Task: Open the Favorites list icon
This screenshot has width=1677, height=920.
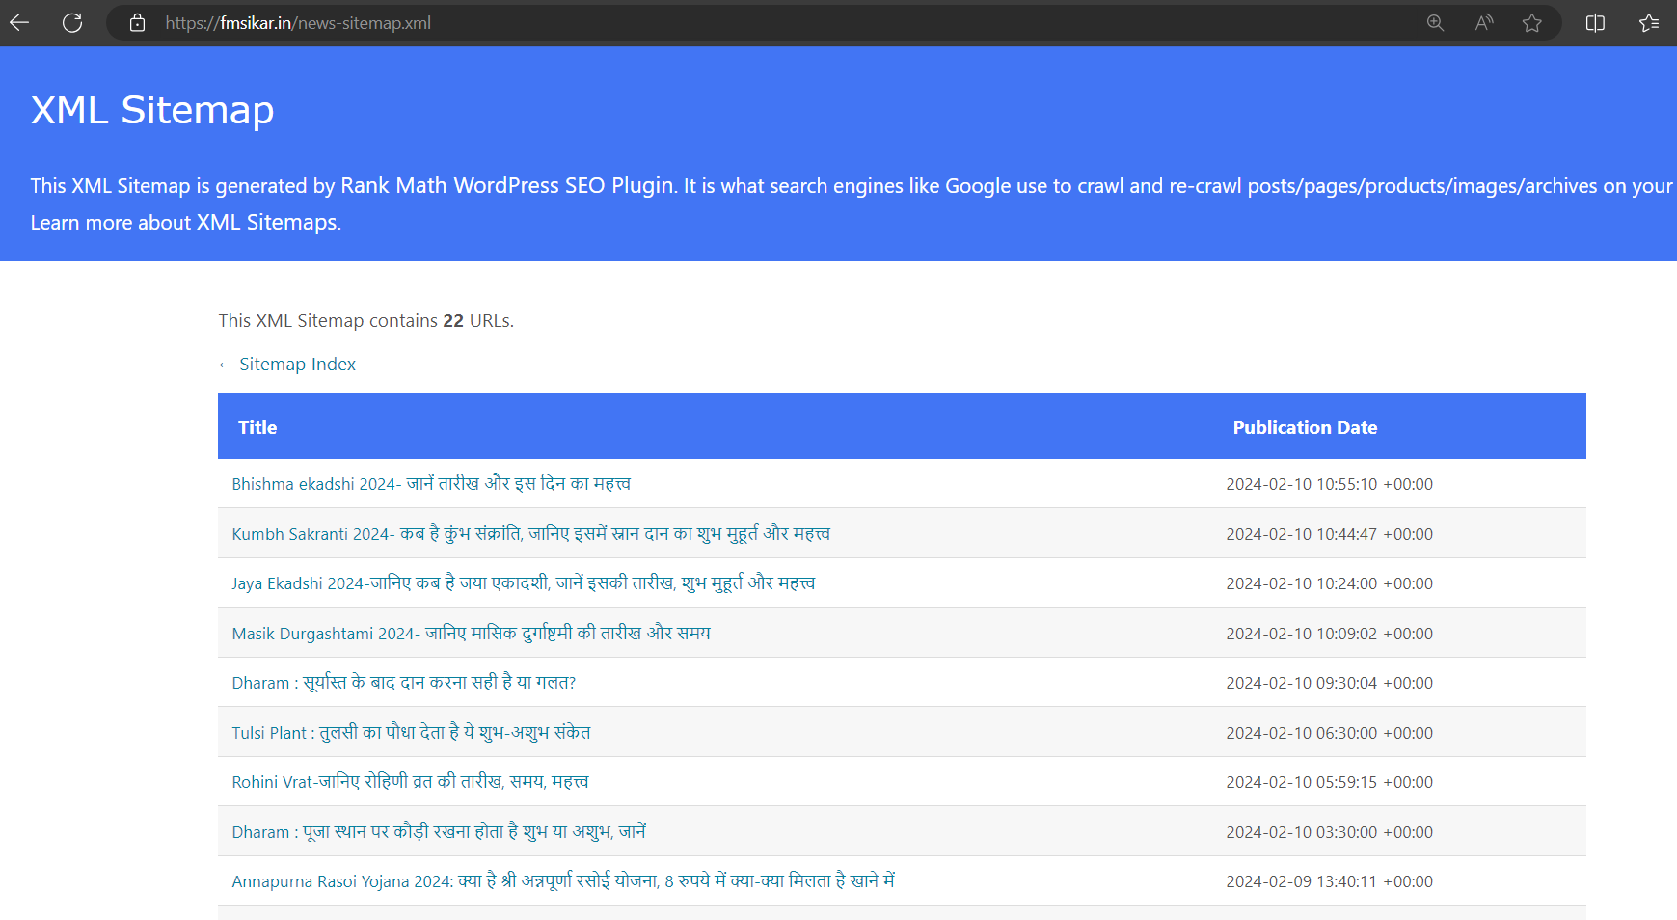Action: point(1649,22)
